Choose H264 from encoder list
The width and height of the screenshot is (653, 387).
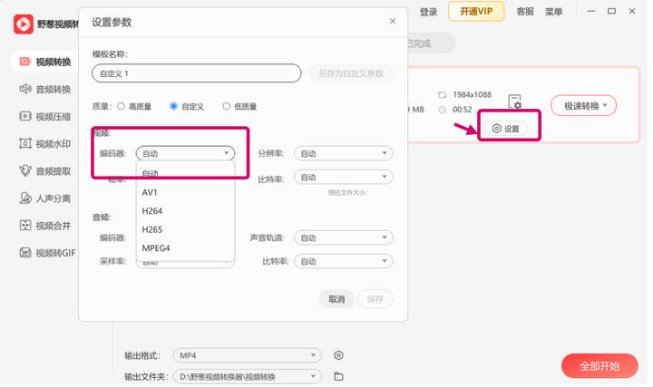coord(185,211)
